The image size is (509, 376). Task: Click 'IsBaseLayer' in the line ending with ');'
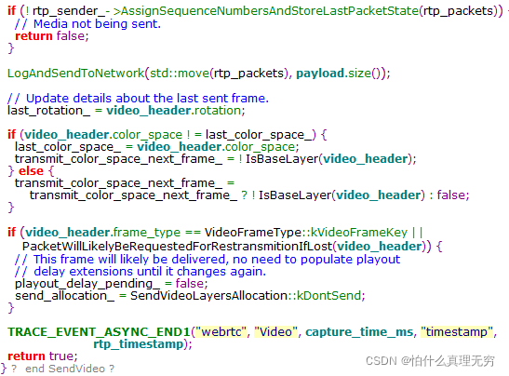pyautogui.click(x=282, y=159)
